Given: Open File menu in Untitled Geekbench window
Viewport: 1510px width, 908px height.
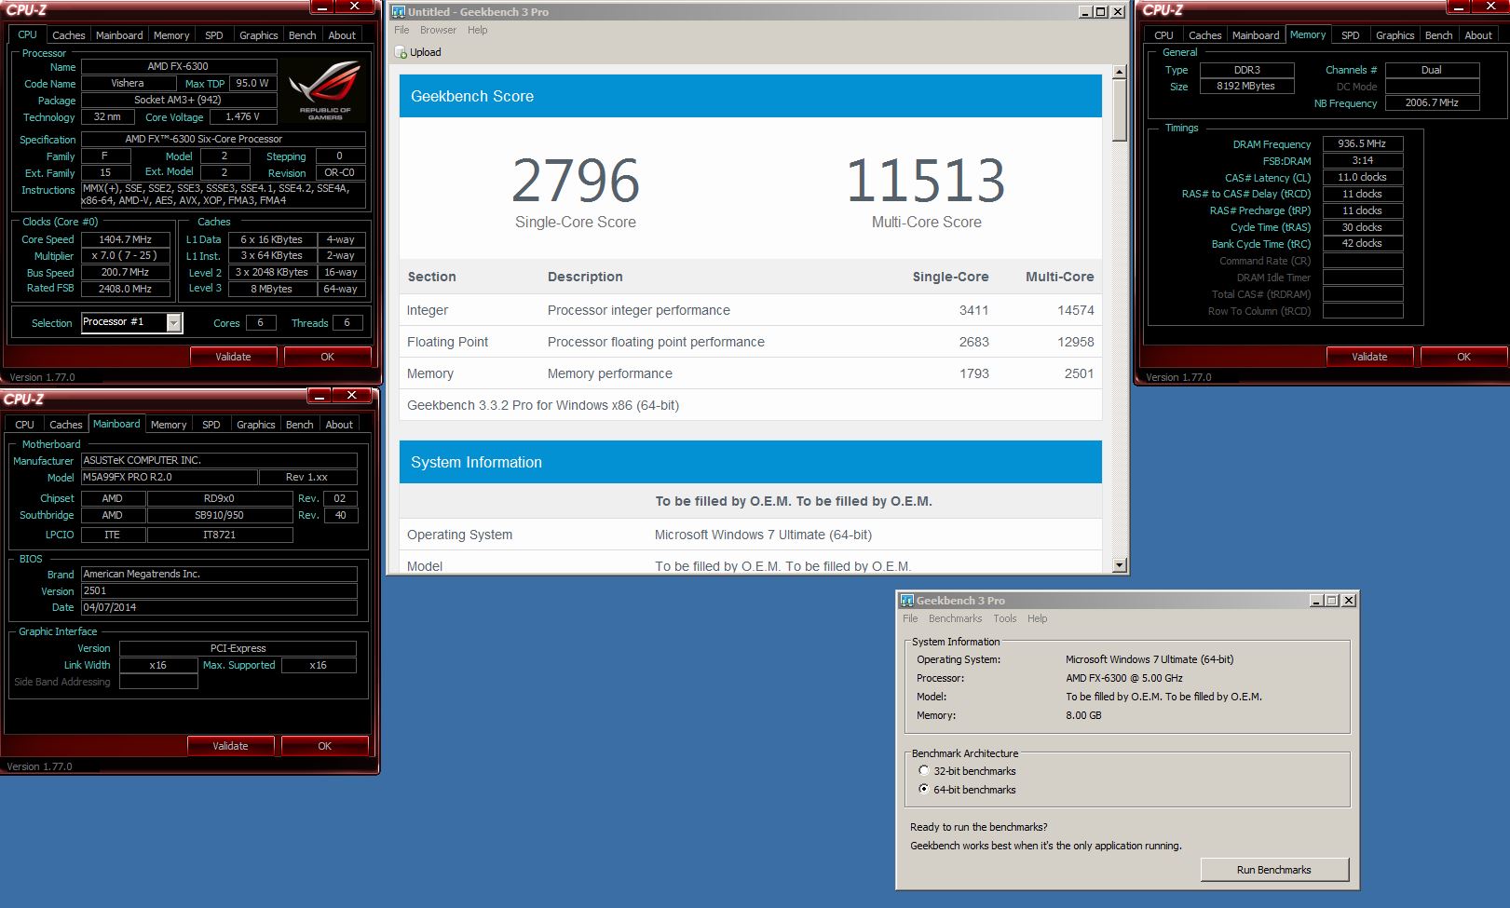Looking at the screenshot, I should pos(401,30).
